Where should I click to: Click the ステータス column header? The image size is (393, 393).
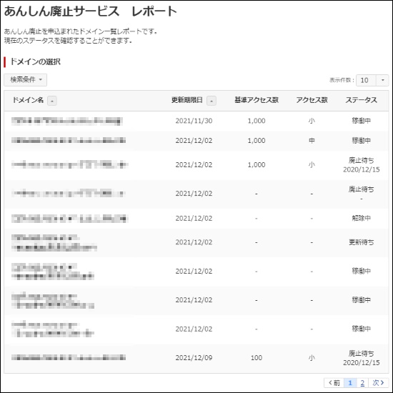point(361,100)
